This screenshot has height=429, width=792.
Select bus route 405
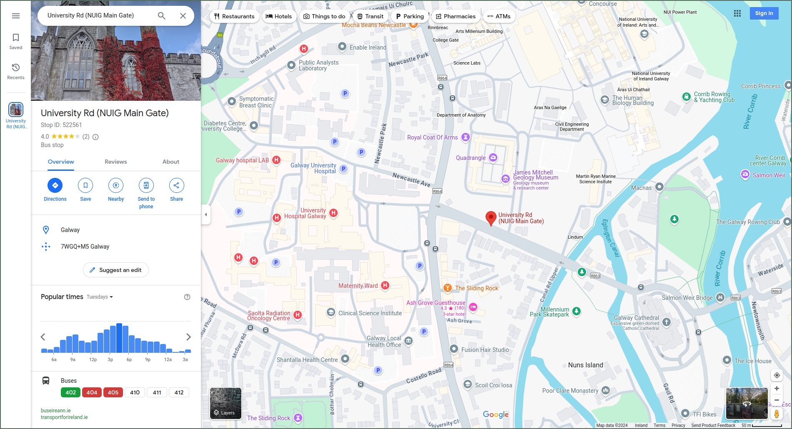(113, 392)
